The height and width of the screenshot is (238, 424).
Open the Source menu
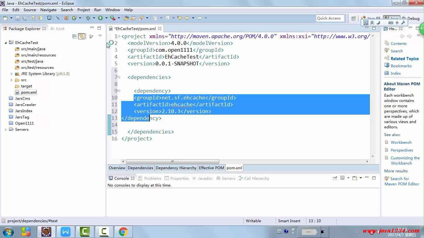(x=30, y=10)
